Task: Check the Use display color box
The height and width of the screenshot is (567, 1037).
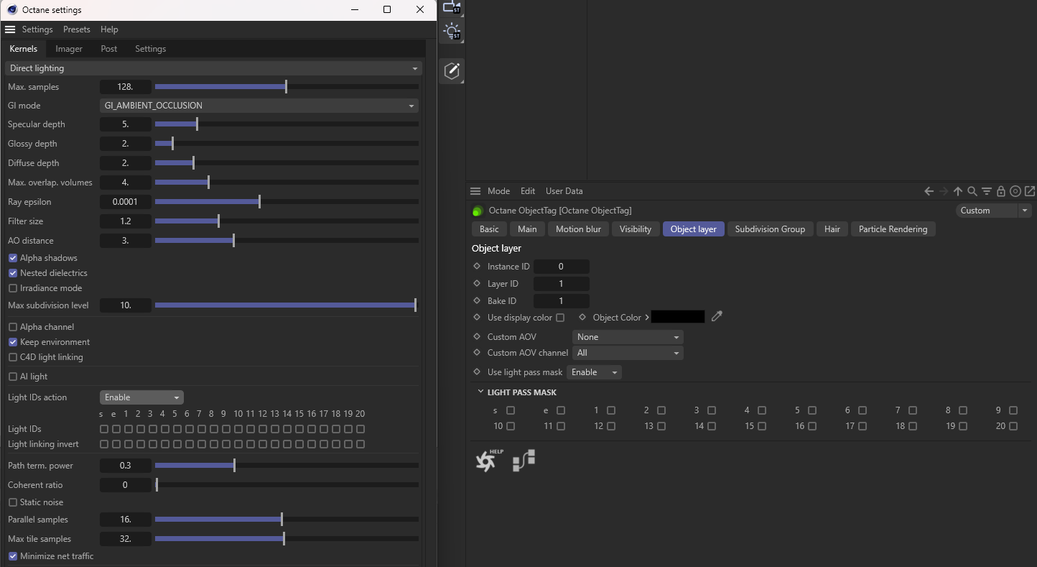Action: pyautogui.click(x=560, y=318)
